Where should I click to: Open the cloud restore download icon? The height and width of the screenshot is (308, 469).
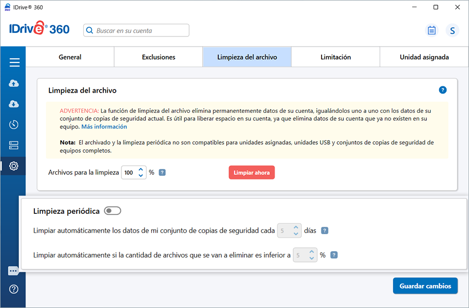tap(14, 104)
